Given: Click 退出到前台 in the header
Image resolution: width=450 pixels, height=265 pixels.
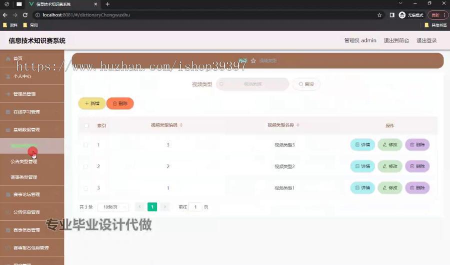Looking at the screenshot, I should [396, 40].
